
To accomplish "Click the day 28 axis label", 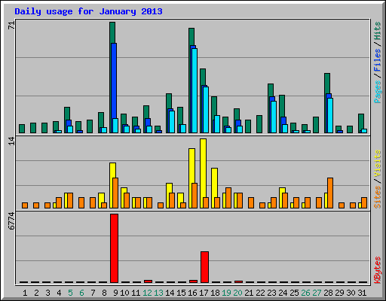I will pos(328,293).
